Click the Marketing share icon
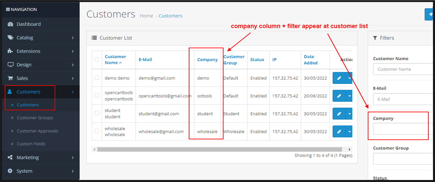This screenshot has width=435, height=182. (x=10, y=158)
